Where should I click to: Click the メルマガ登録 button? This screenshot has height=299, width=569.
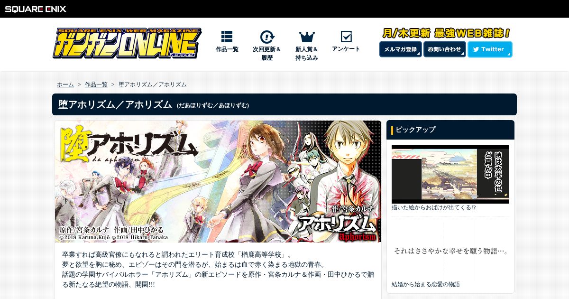pyautogui.click(x=401, y=49)
